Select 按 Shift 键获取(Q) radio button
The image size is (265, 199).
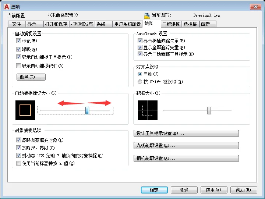point(140,82)
